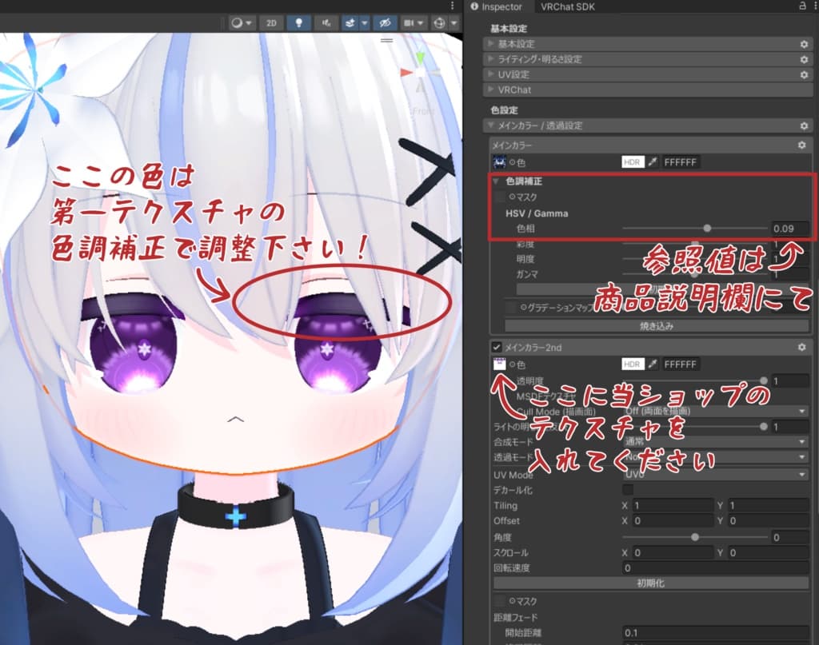The image size is (819, 645).
Task: Toggle the scene lighting bulb icon
Action: pyautogui.click(x=299, y=23)
